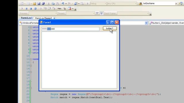Click the Undo arrow icon
Screen dimensions: 184x103
63,4
